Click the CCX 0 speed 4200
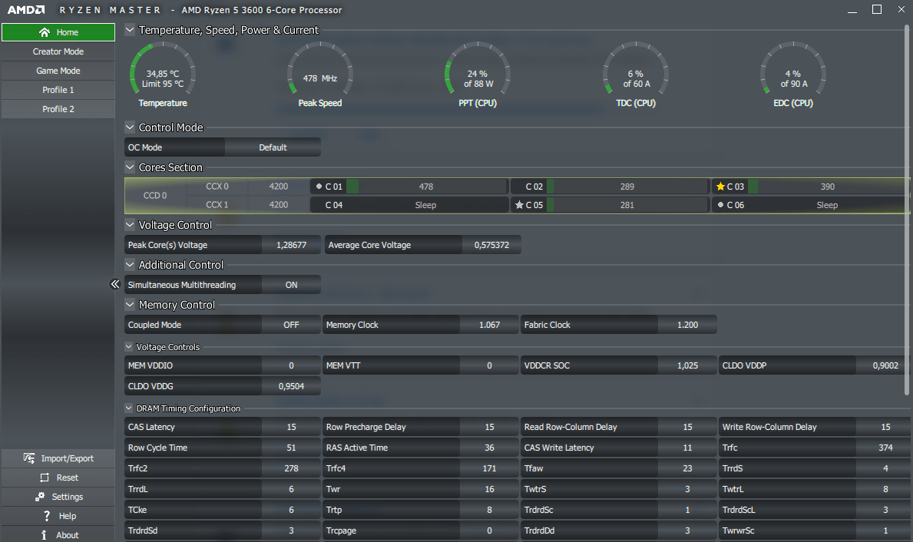 [x=278, y=187]
